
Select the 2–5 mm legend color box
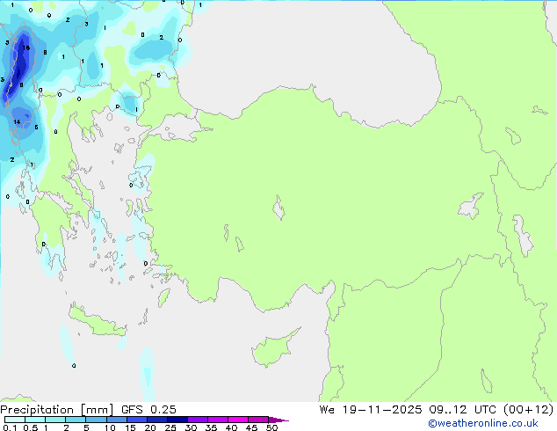point(76,420)
